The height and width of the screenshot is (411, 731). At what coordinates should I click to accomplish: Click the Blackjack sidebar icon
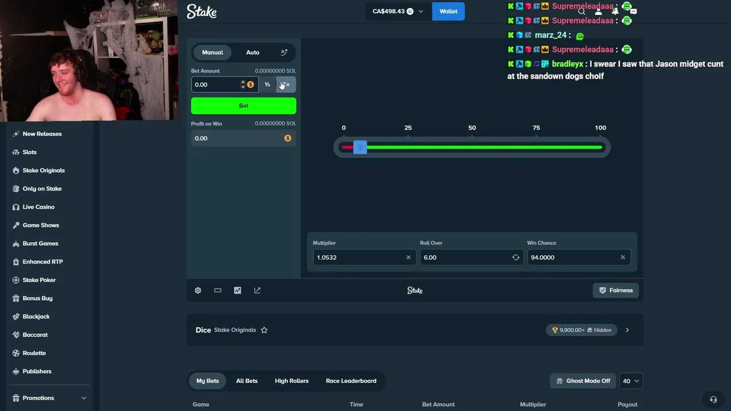click(16, 316)
